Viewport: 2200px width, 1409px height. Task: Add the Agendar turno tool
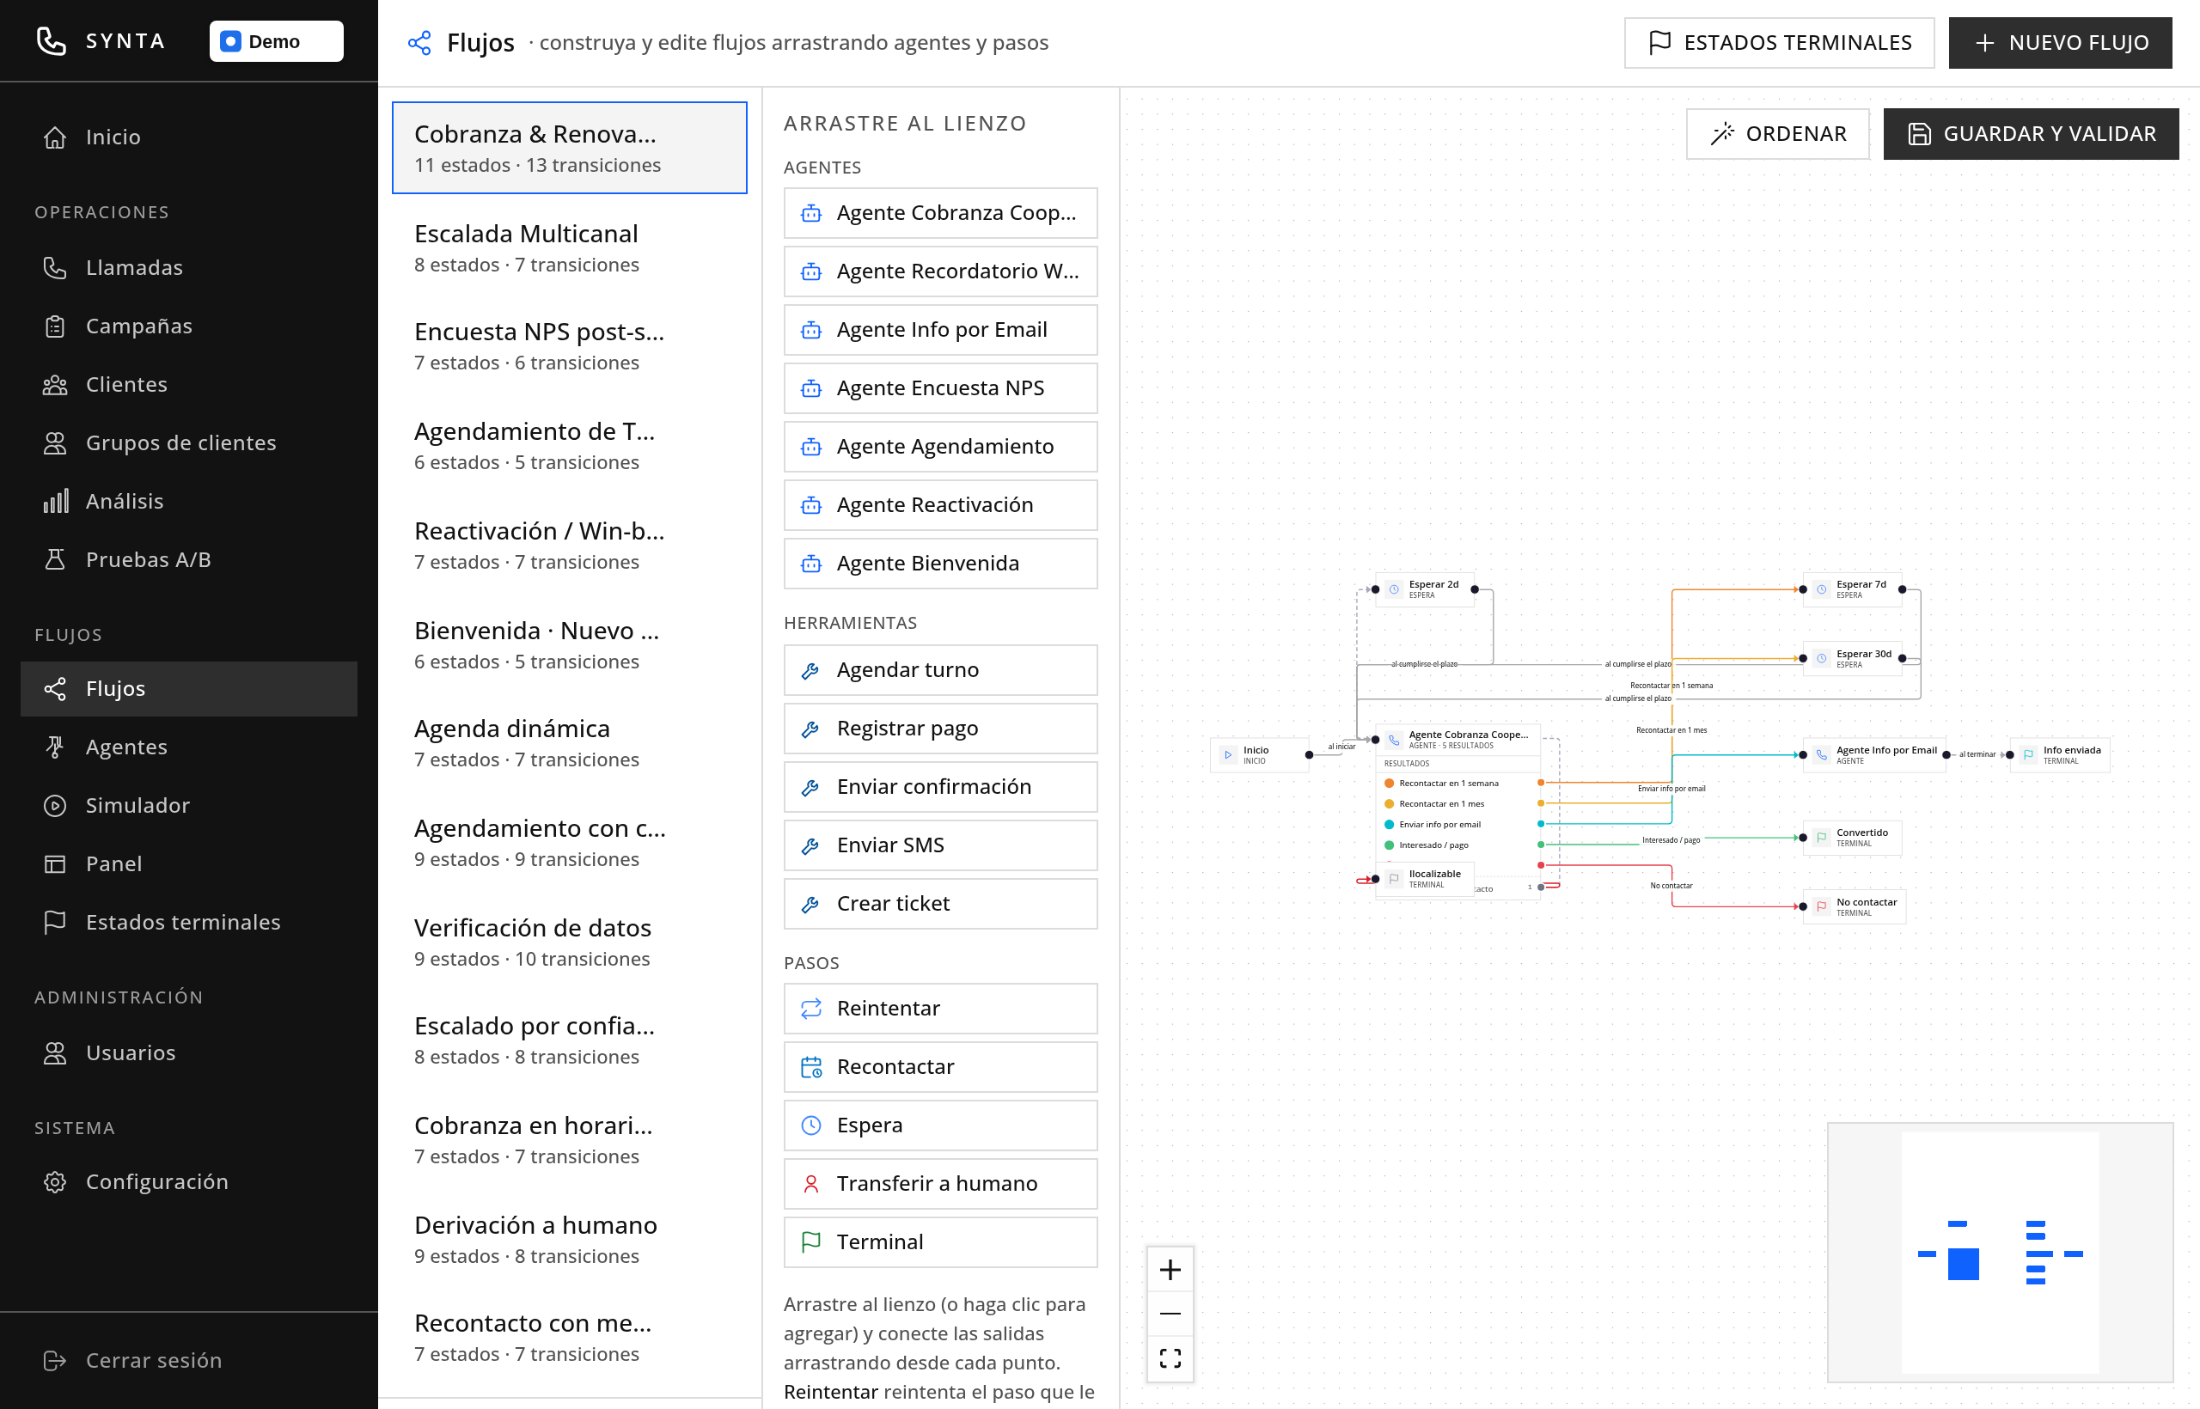tap(941, 671)
